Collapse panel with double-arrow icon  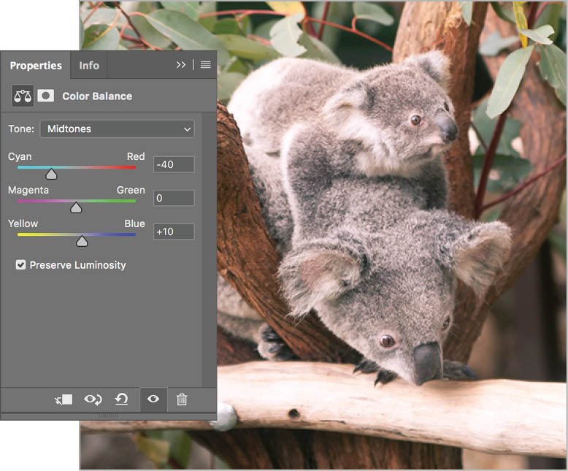pyautogui.click(x=181, y=65)
